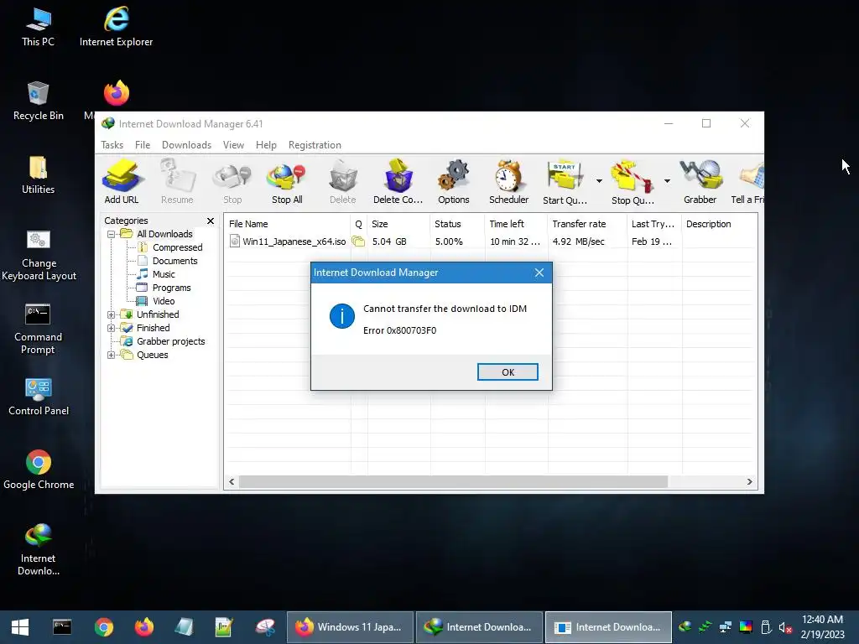859x644 pixels.
Task: Click the Delete Completed toolbar icon
Action: [x=398, y=182]
